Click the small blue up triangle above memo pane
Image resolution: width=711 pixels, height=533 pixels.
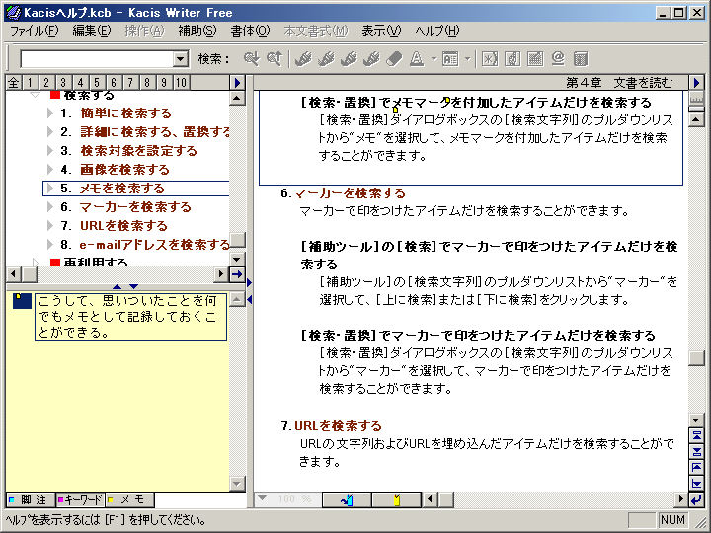(x=117, y=286)
